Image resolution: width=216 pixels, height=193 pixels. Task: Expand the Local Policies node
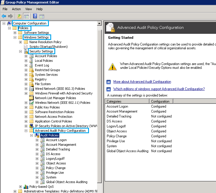(x=26, y=61)
